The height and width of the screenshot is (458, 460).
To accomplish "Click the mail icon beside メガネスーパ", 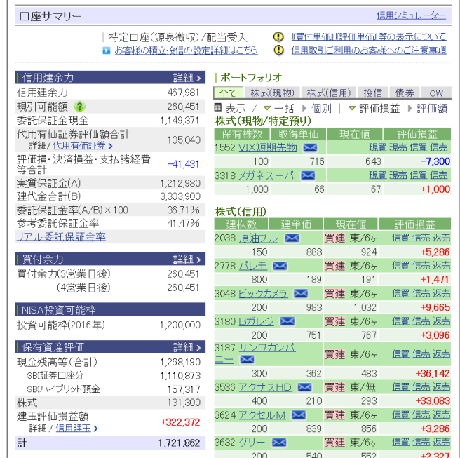I will pos(307,175).
